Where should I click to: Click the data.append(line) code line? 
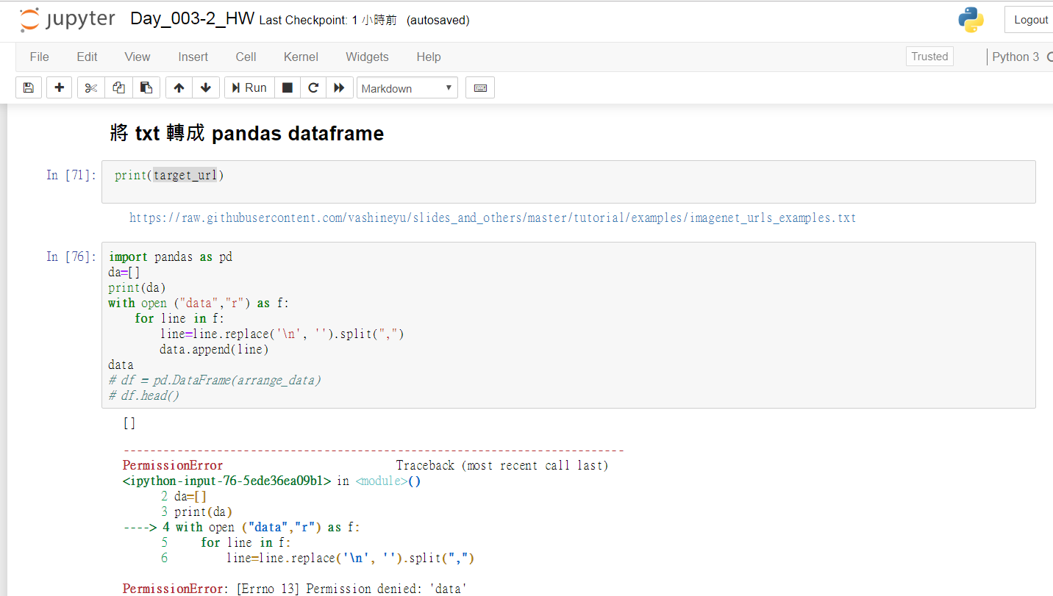click(214, 349)
